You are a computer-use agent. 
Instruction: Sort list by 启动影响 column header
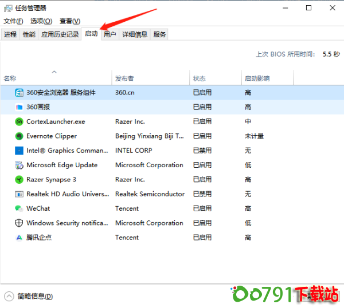[257, 78]
